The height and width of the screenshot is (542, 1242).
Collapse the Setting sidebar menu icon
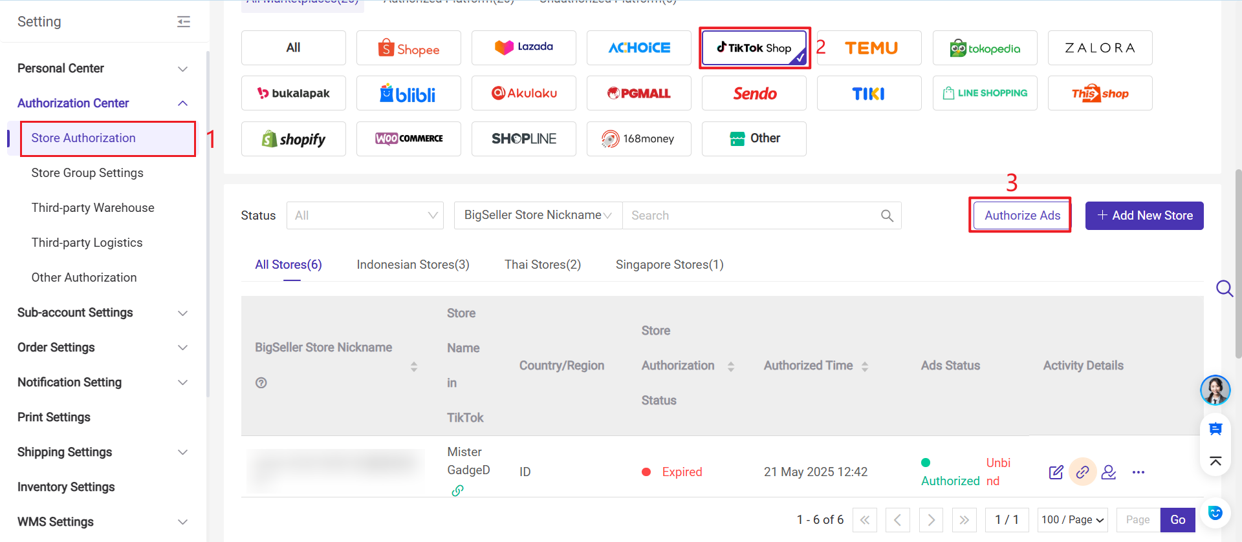[184, 22]
